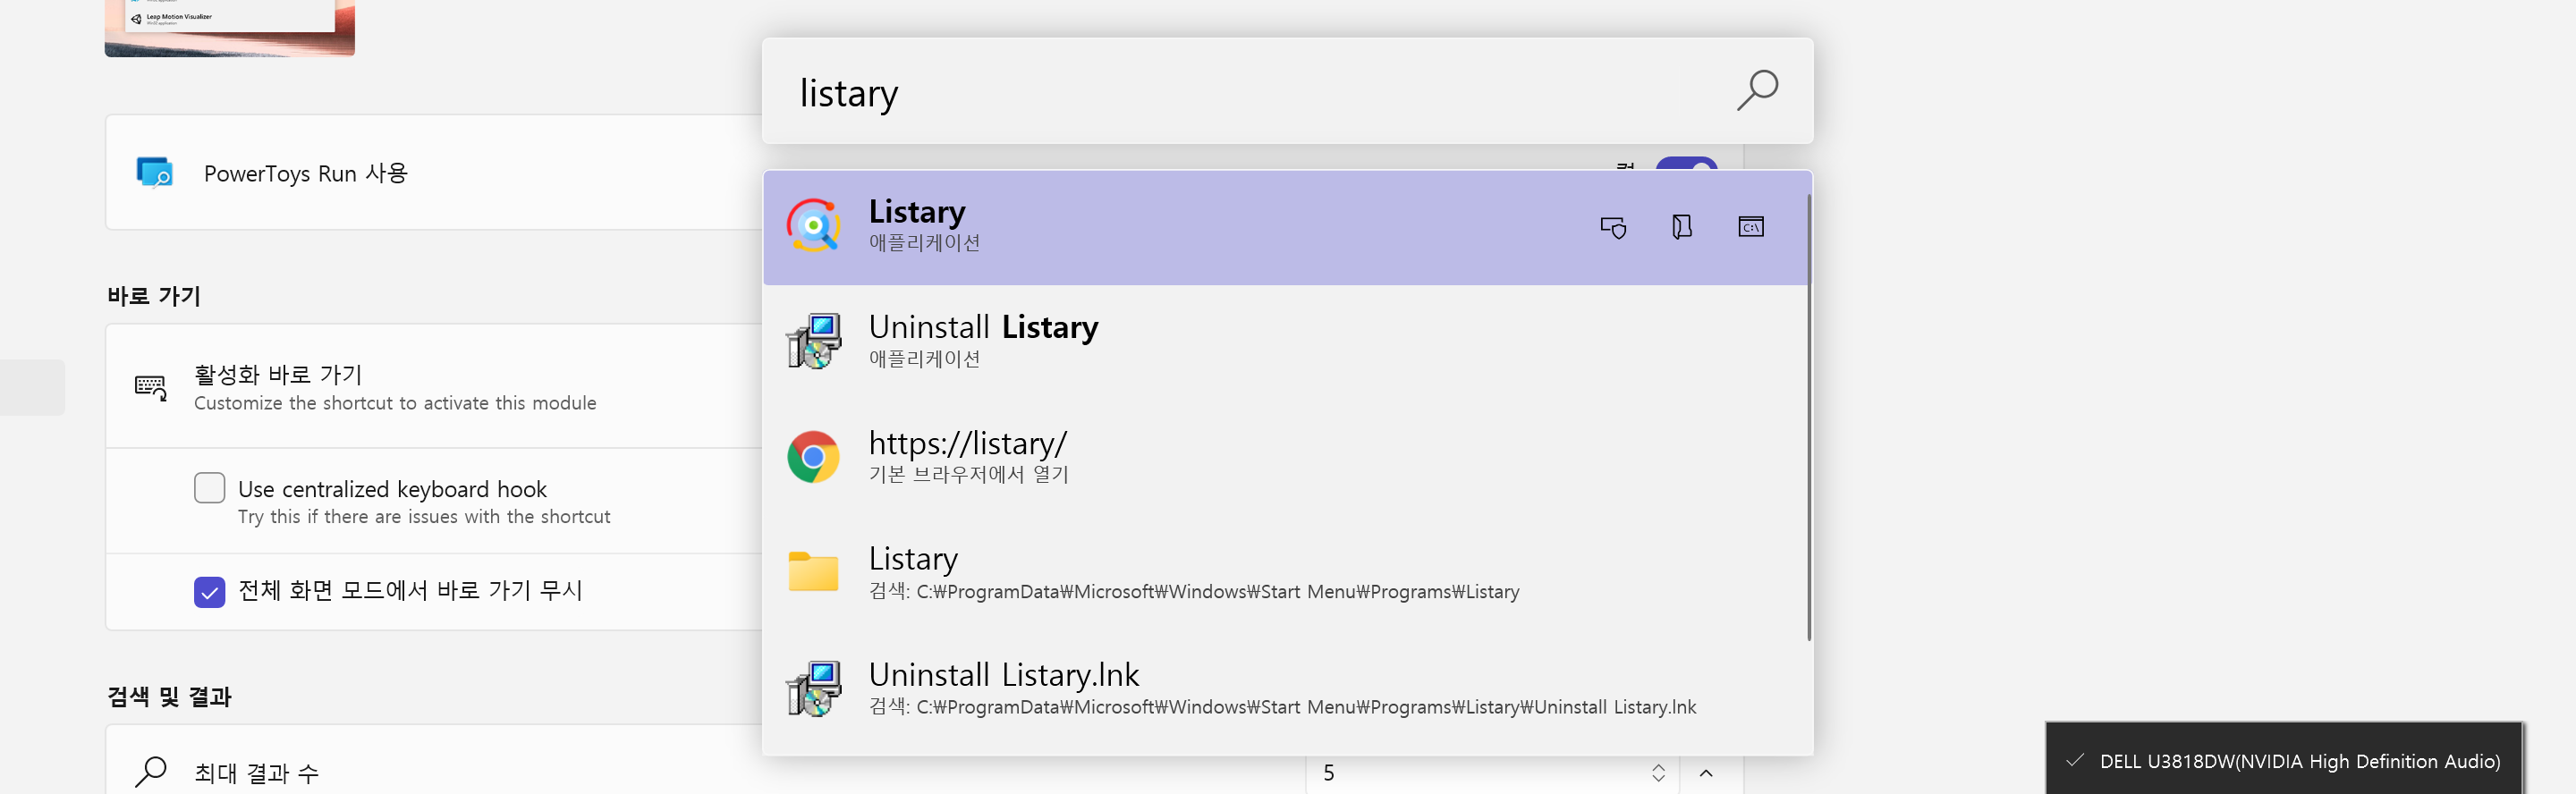The image size is (2576, 794).
Task: Click the Uninstall Listary.lnk file icon
Action: tap(813, 688)
